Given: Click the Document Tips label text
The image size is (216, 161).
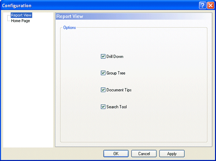Looking at the screenshot, I should pos(119,90).
